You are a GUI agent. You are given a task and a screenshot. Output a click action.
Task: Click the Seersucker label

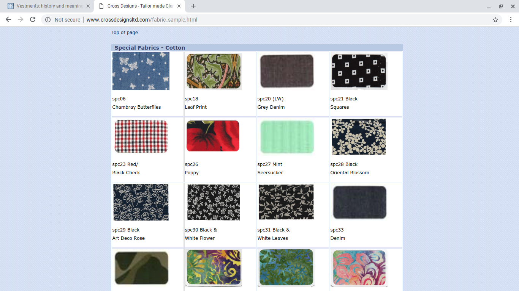(x=270, y=173)
